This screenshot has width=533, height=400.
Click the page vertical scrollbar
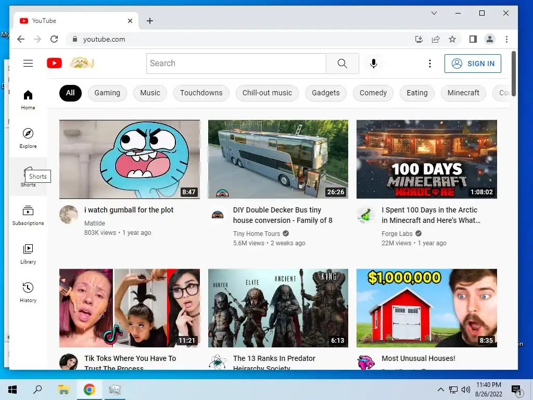coord(514,73)
